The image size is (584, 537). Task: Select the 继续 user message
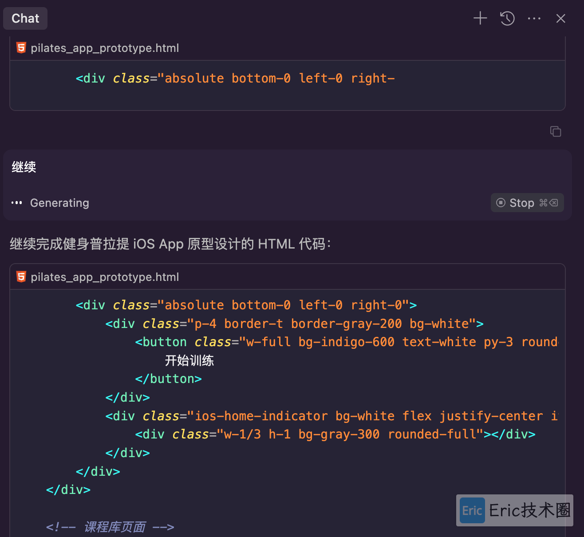[24, 167]
